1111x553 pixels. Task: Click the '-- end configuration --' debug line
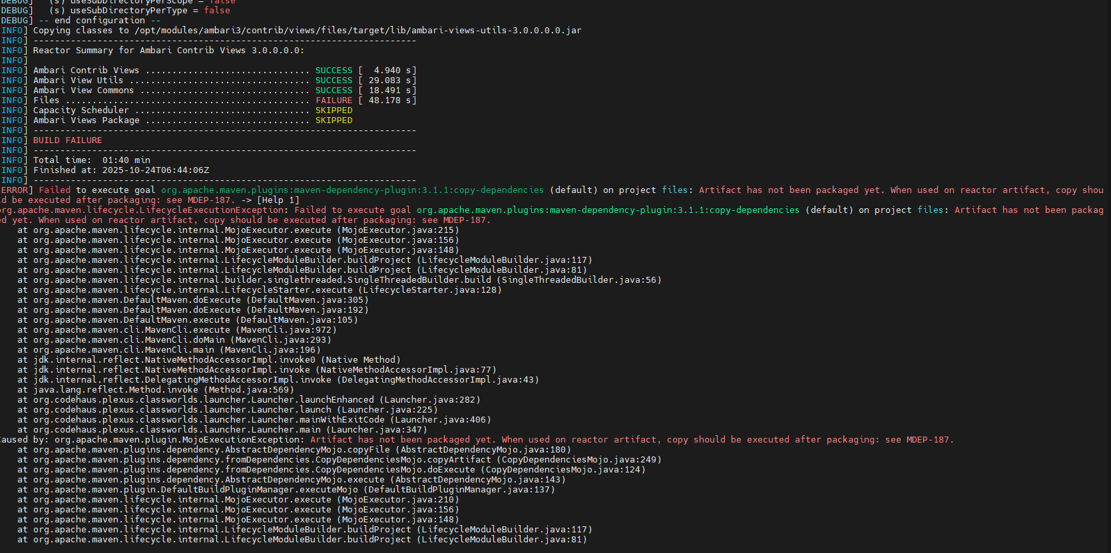click(99, 21)
